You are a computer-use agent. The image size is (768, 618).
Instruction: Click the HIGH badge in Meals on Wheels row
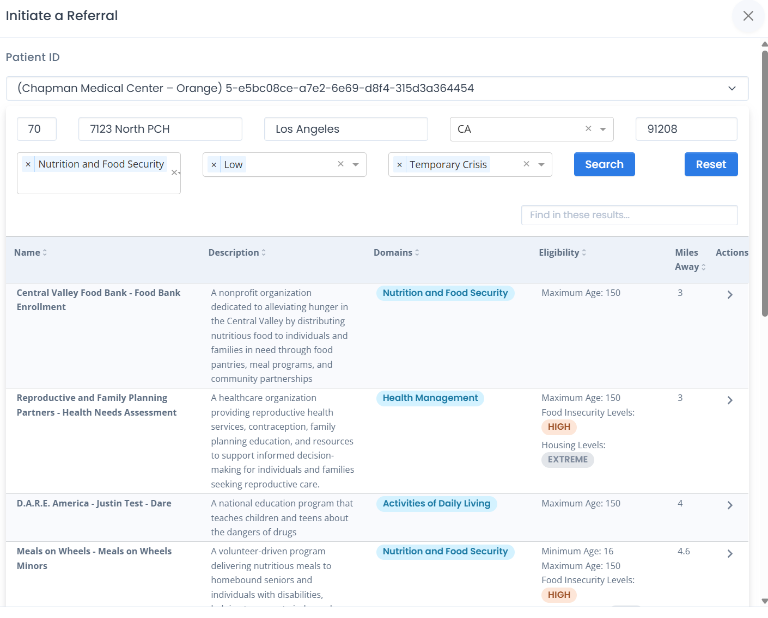(559, 595)
